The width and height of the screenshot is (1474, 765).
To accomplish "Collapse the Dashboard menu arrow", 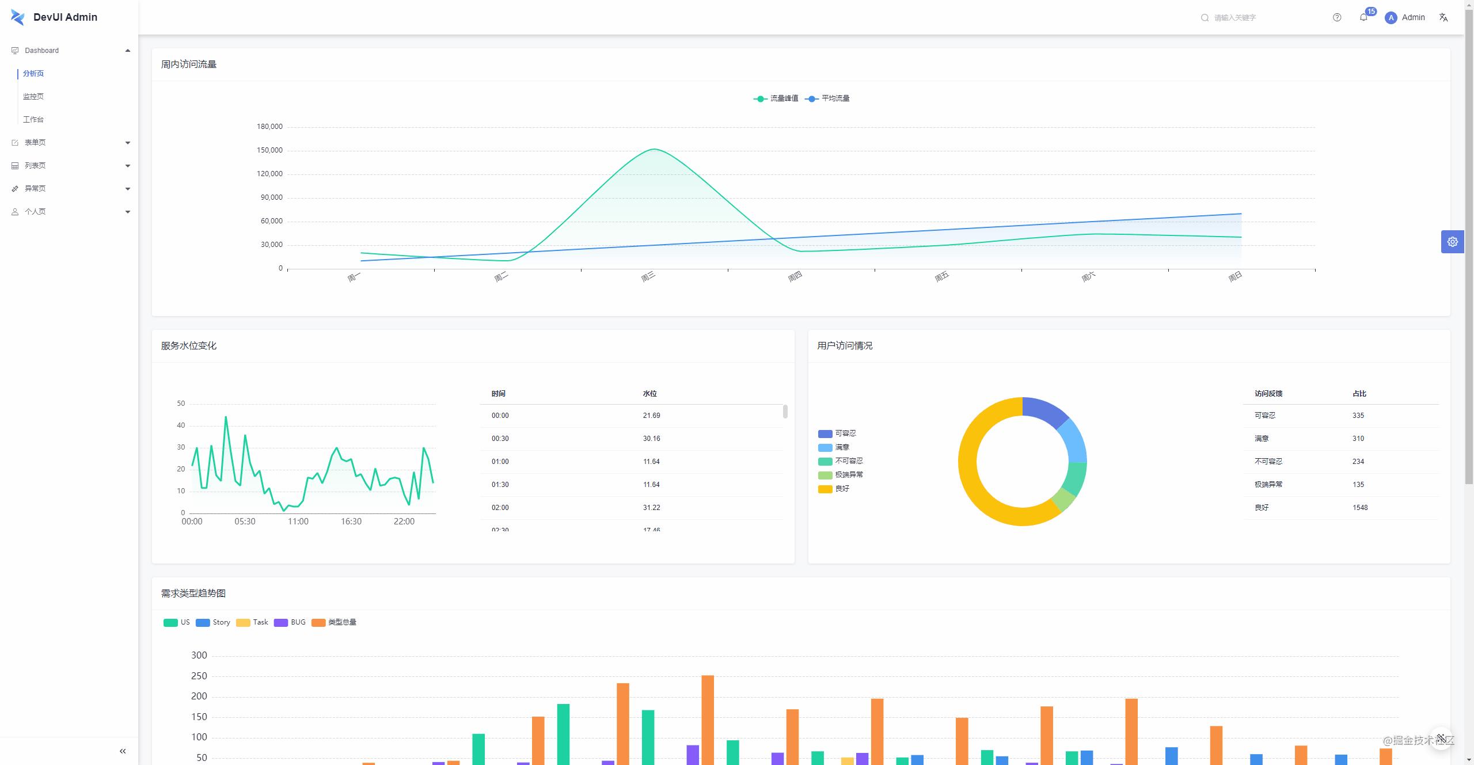I will point(128,51).
